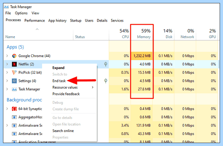Click the PicPick app icon
Viewport: 223px width, 146px height.
[x=14, y=72]
